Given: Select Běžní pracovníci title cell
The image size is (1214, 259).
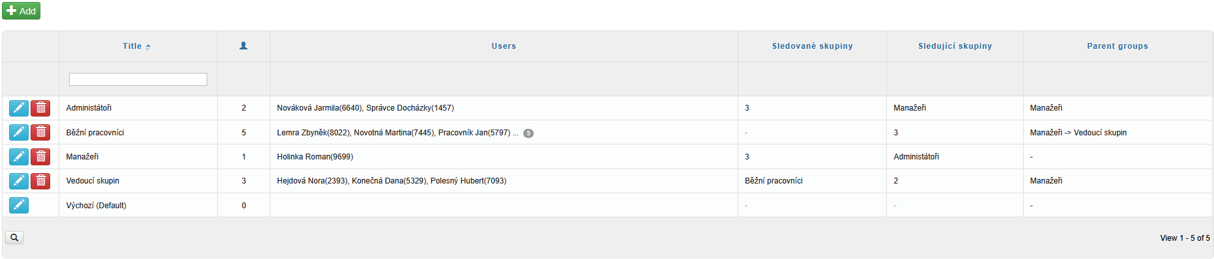Looking at the screenshot, I should point(138,132).
